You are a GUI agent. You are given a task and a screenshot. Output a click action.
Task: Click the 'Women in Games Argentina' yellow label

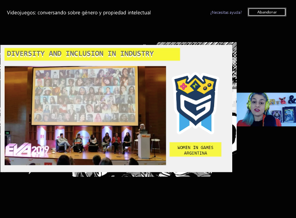tap(195, 149)
